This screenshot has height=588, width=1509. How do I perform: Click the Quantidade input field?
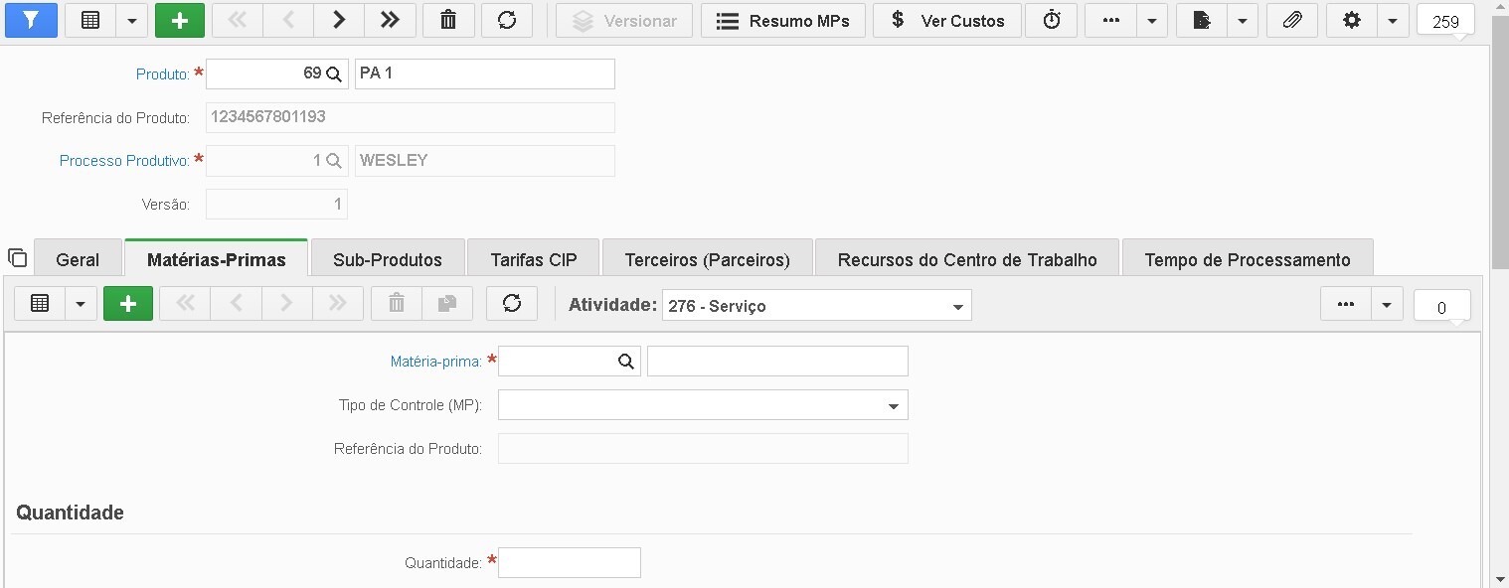[570, 562]
